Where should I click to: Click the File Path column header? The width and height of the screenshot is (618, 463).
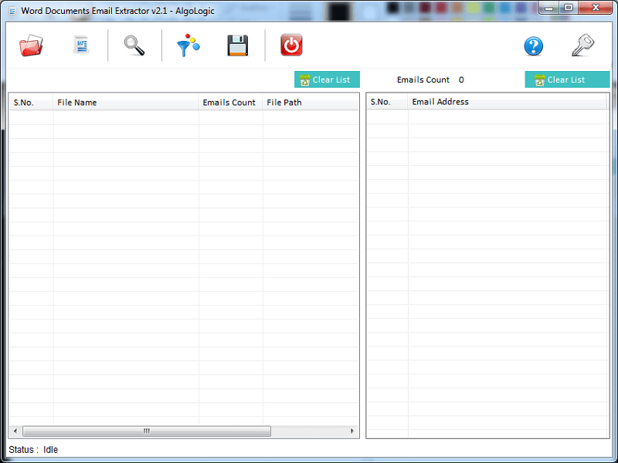pyautogui.click(x=310, y=103)
